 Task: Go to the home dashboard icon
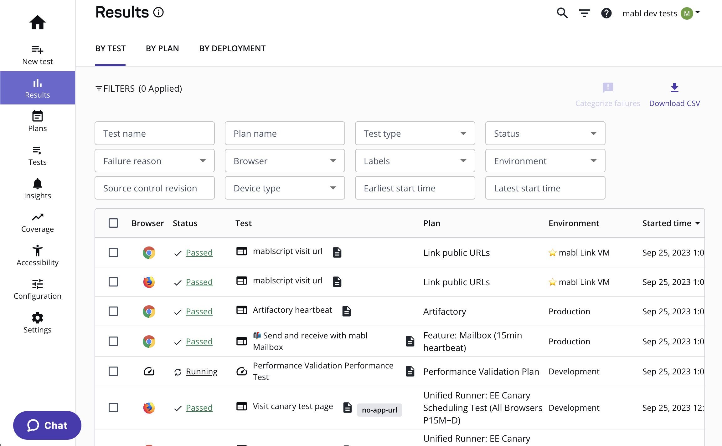(x=37, y=23)
